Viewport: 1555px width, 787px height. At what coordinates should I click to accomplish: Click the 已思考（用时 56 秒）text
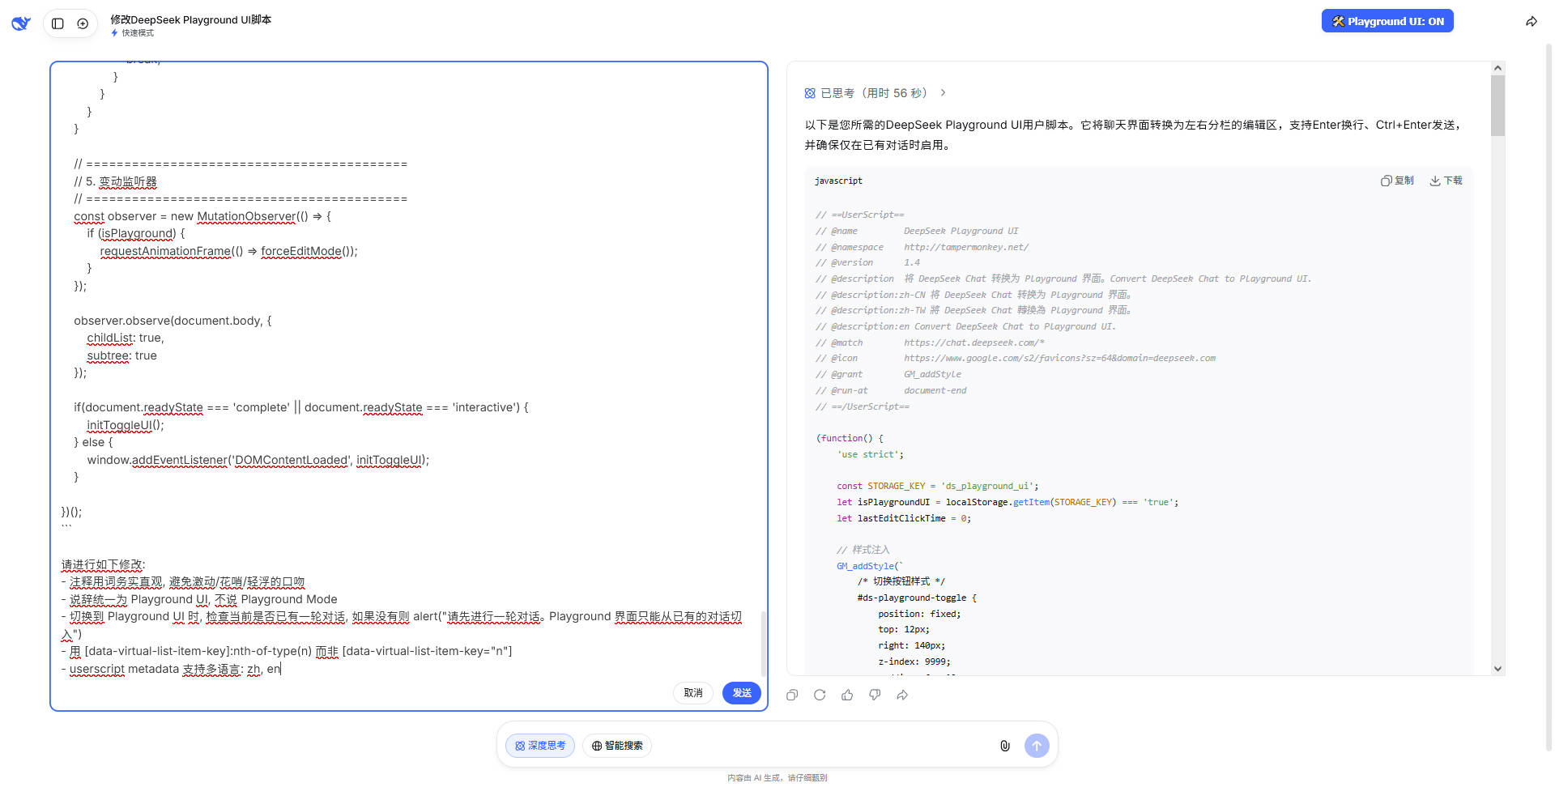point(874,93)
